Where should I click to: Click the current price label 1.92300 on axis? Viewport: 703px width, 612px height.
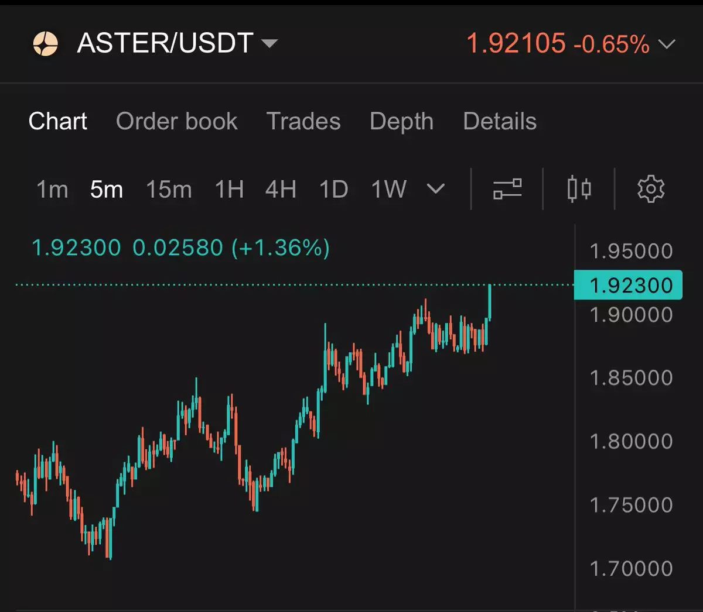coord(628,286)
